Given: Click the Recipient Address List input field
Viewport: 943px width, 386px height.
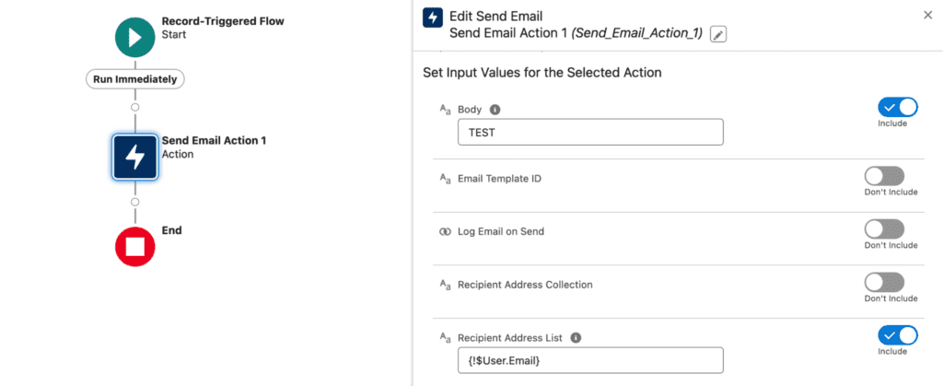Looking at the screenshot, I should point(589,359).
